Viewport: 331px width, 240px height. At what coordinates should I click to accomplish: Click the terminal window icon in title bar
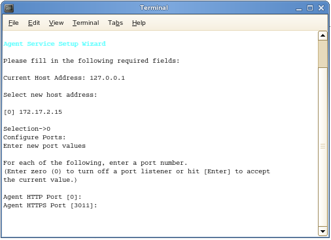pyautogui.click(x=9, y=8)
